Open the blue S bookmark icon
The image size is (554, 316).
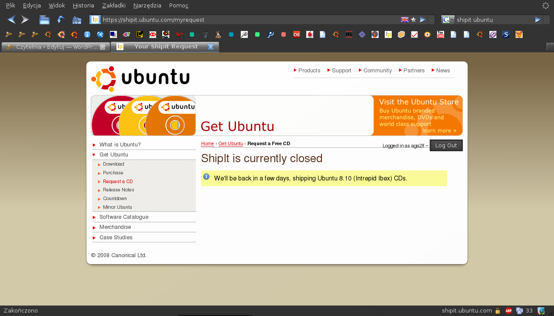pyautogui.click(x=506, y=34)
